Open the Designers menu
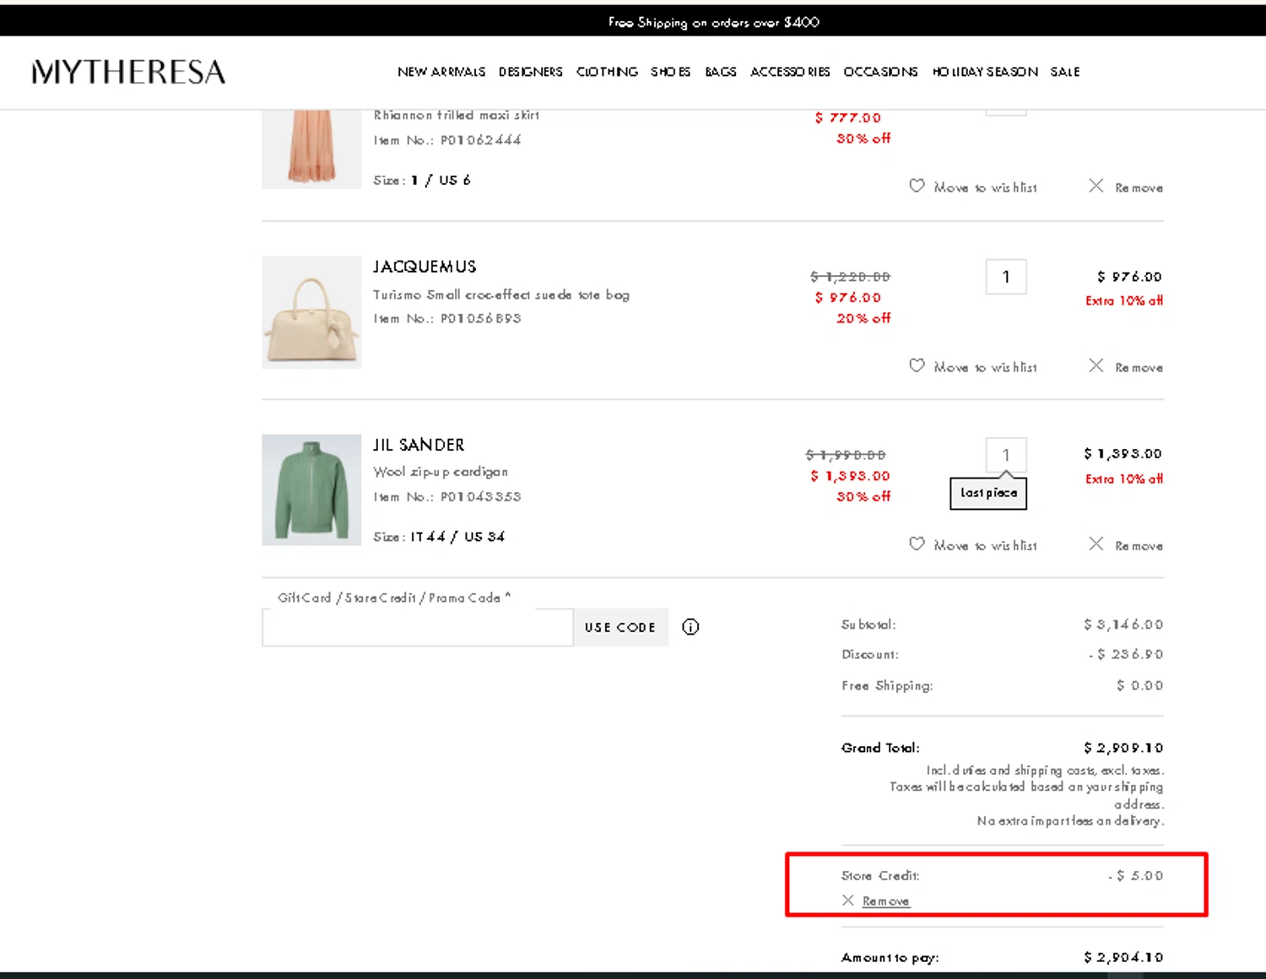This screenshot has width=1266, height=979. click(531, 72)
